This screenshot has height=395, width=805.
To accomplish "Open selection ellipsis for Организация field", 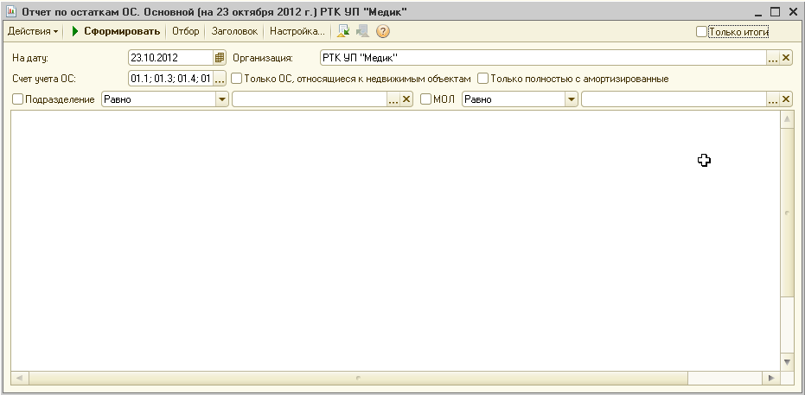I will tap(773, 58).
